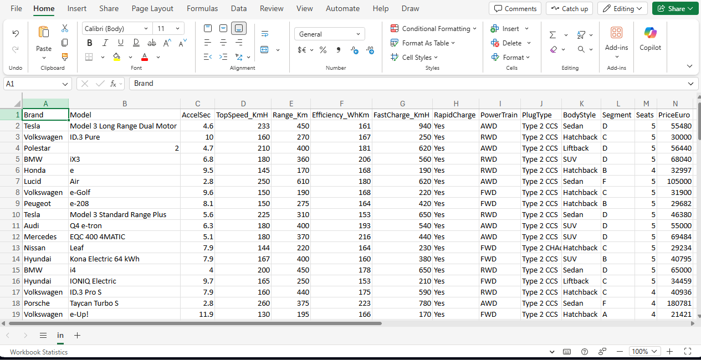Click the Merge cells icon
This screenshot has height=360, width=701.
pos(264,50)
